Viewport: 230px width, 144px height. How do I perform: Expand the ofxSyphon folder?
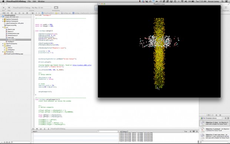(5, 50)
